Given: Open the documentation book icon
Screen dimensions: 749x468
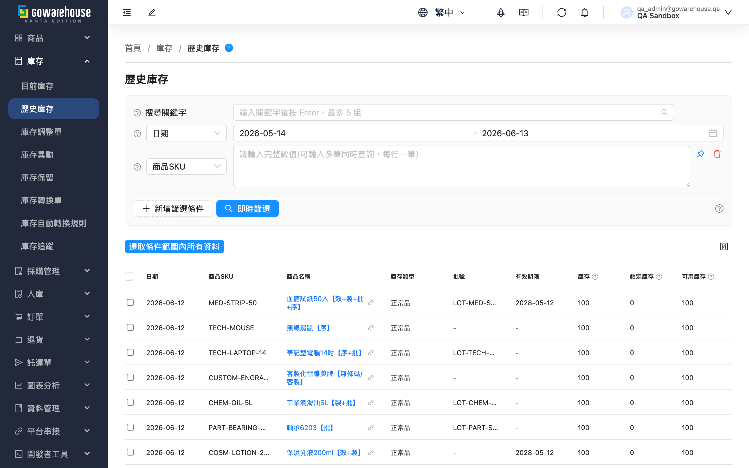Looking at the screenshot, I should (x=524, y=12).
